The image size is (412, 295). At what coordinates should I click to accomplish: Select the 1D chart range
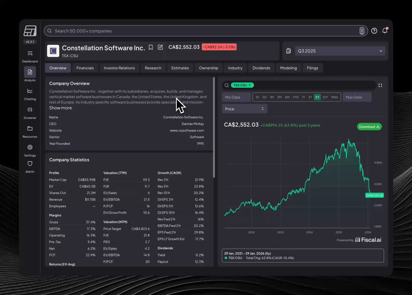[257, 97]
